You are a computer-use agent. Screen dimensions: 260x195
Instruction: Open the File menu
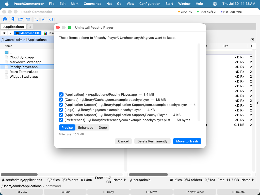[52, 4]
